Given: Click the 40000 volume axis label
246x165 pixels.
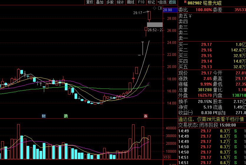Looking at the screenshot, I should tap(171, 128).
